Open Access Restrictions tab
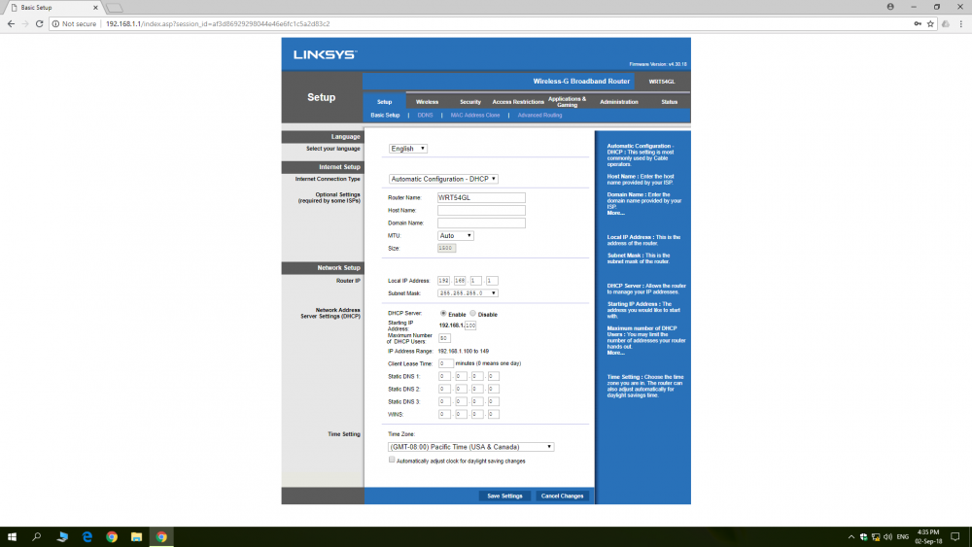The width and height of the screenshot is (972, 547). pos(518,102)
